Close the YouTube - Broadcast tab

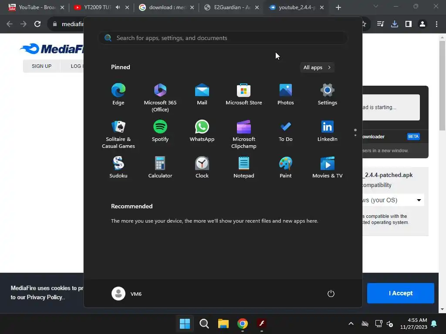tap(62, 7)
